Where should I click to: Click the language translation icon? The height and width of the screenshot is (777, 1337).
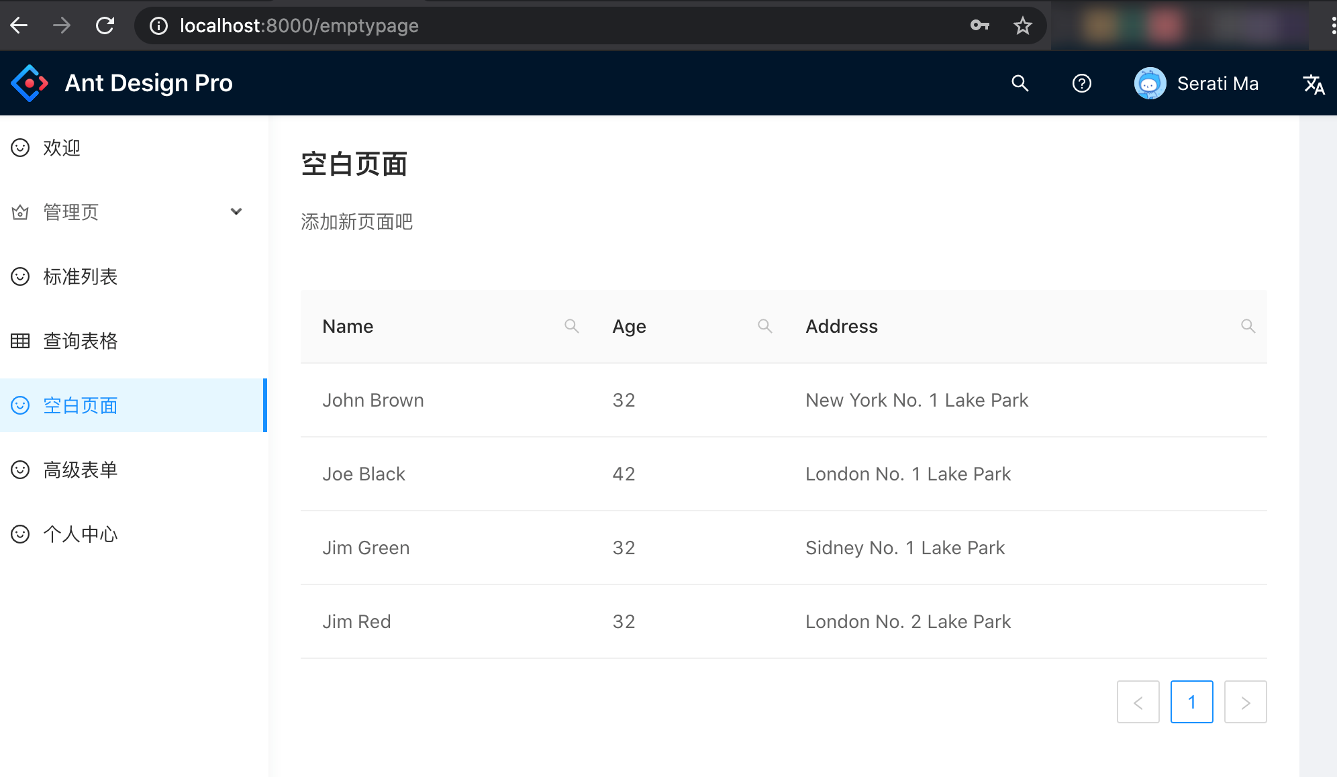coord(1313,84)
